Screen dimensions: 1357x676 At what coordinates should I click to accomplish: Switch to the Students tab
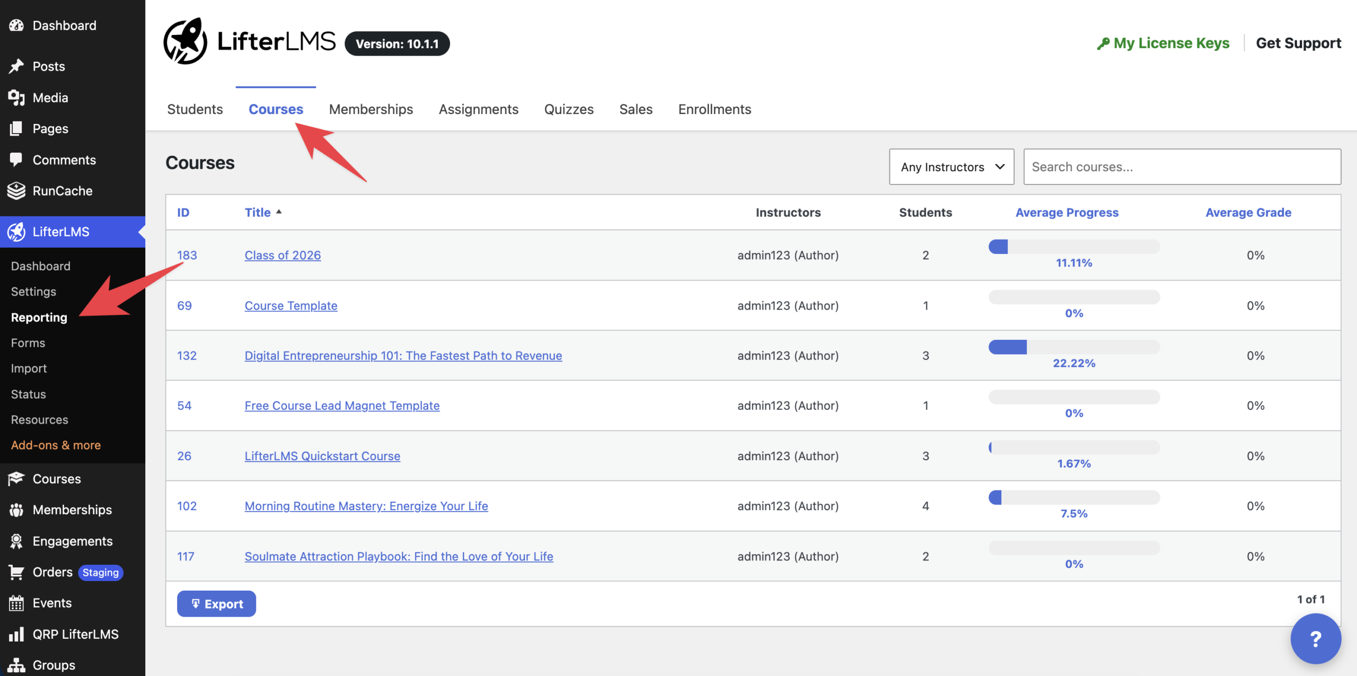pos(195,109)
